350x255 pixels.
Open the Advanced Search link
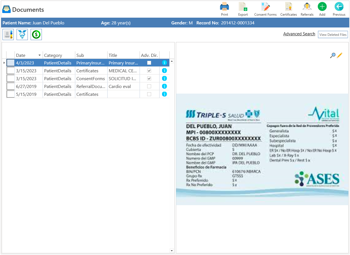(x=299, y=34)
